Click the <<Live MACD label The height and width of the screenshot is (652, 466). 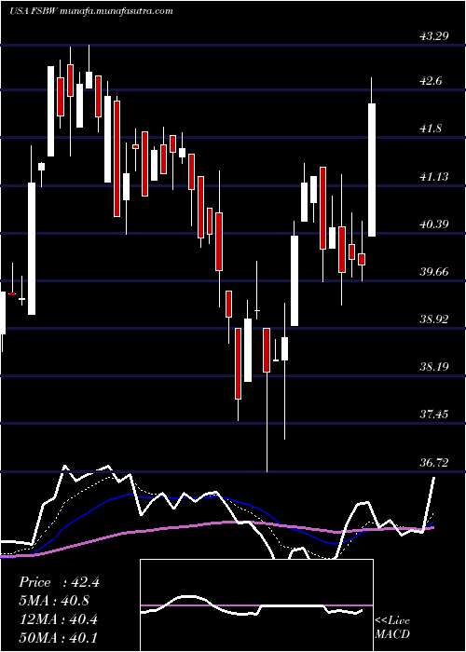click(x=392, y=628)
